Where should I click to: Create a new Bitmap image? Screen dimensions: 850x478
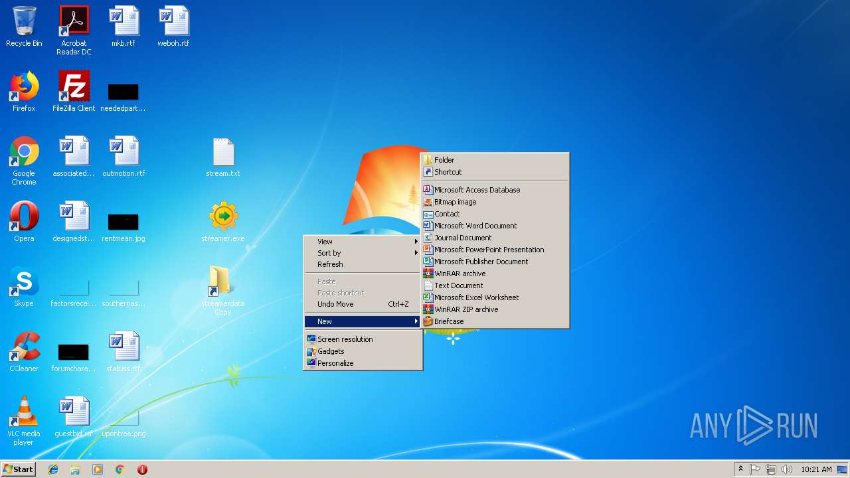tap(495, 202)
